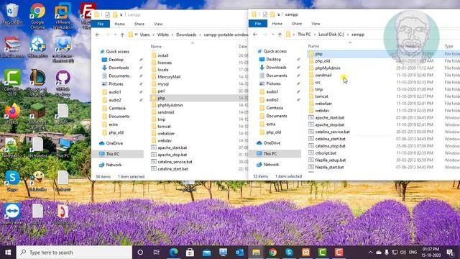Select apache_start.bat in left window
Viewport: 460px width, 259px height.
tap(172, 147)
